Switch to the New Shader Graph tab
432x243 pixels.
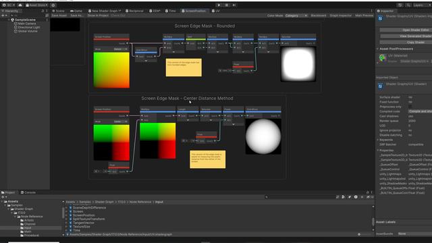click(x=105, y=11)
